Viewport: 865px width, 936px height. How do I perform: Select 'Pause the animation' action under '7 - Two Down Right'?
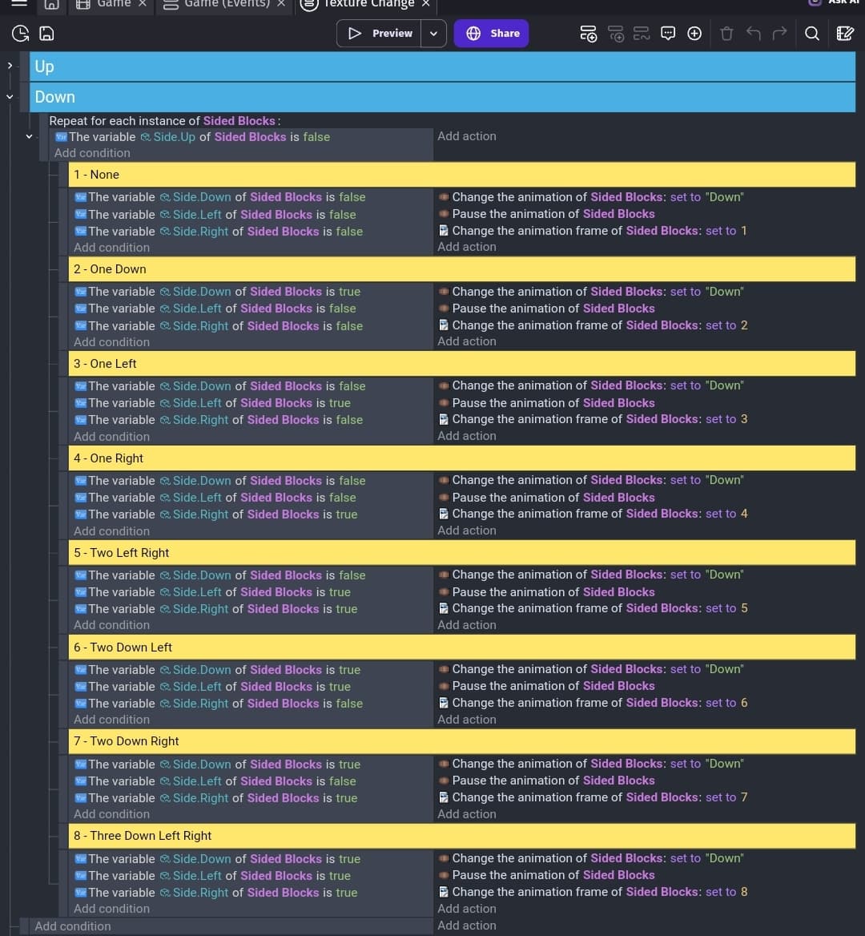click(547, 781)
